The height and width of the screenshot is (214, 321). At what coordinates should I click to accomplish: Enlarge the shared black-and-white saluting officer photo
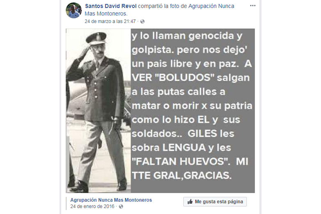coord(98,111)
